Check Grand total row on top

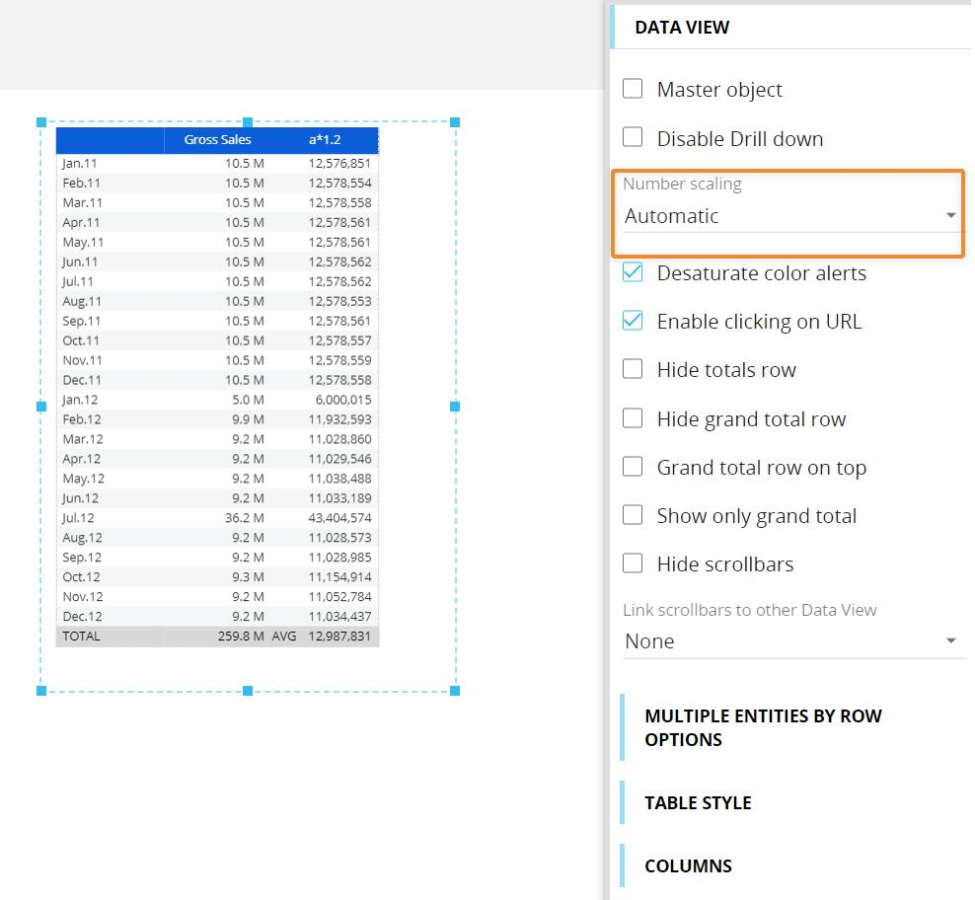[x=633, y=467]
